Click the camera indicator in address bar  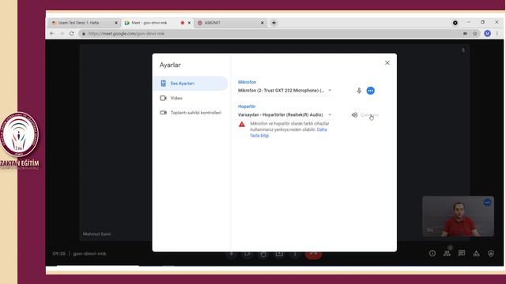click(x=465, y=33)
